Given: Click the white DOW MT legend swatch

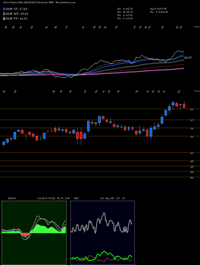Looking at the screenshot, I should pyautogui.click(x=4, y=14).
